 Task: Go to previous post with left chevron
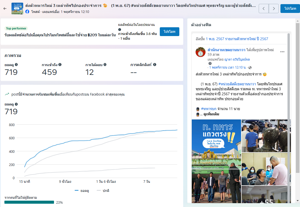[x=264, y=9]
